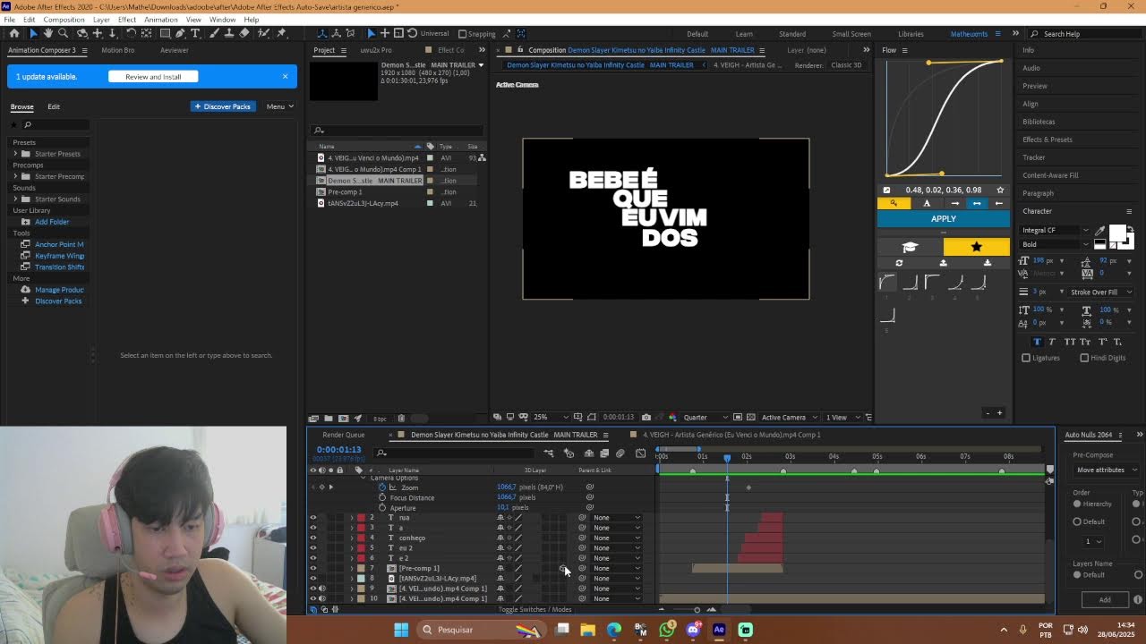Click the timeline zoom slider handle
This screenshot has height=644, width=1146.
tap(697, 610)
